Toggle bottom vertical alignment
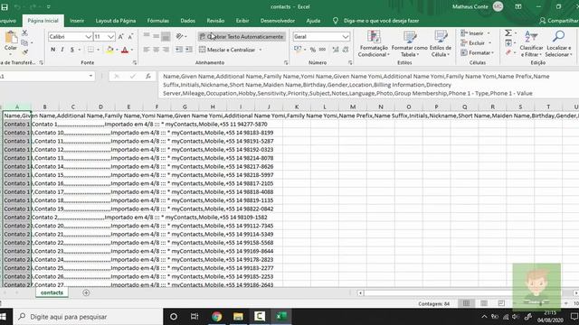 [x=166, y=36]
